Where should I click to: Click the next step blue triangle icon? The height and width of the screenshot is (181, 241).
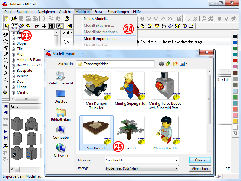(5, 132)
